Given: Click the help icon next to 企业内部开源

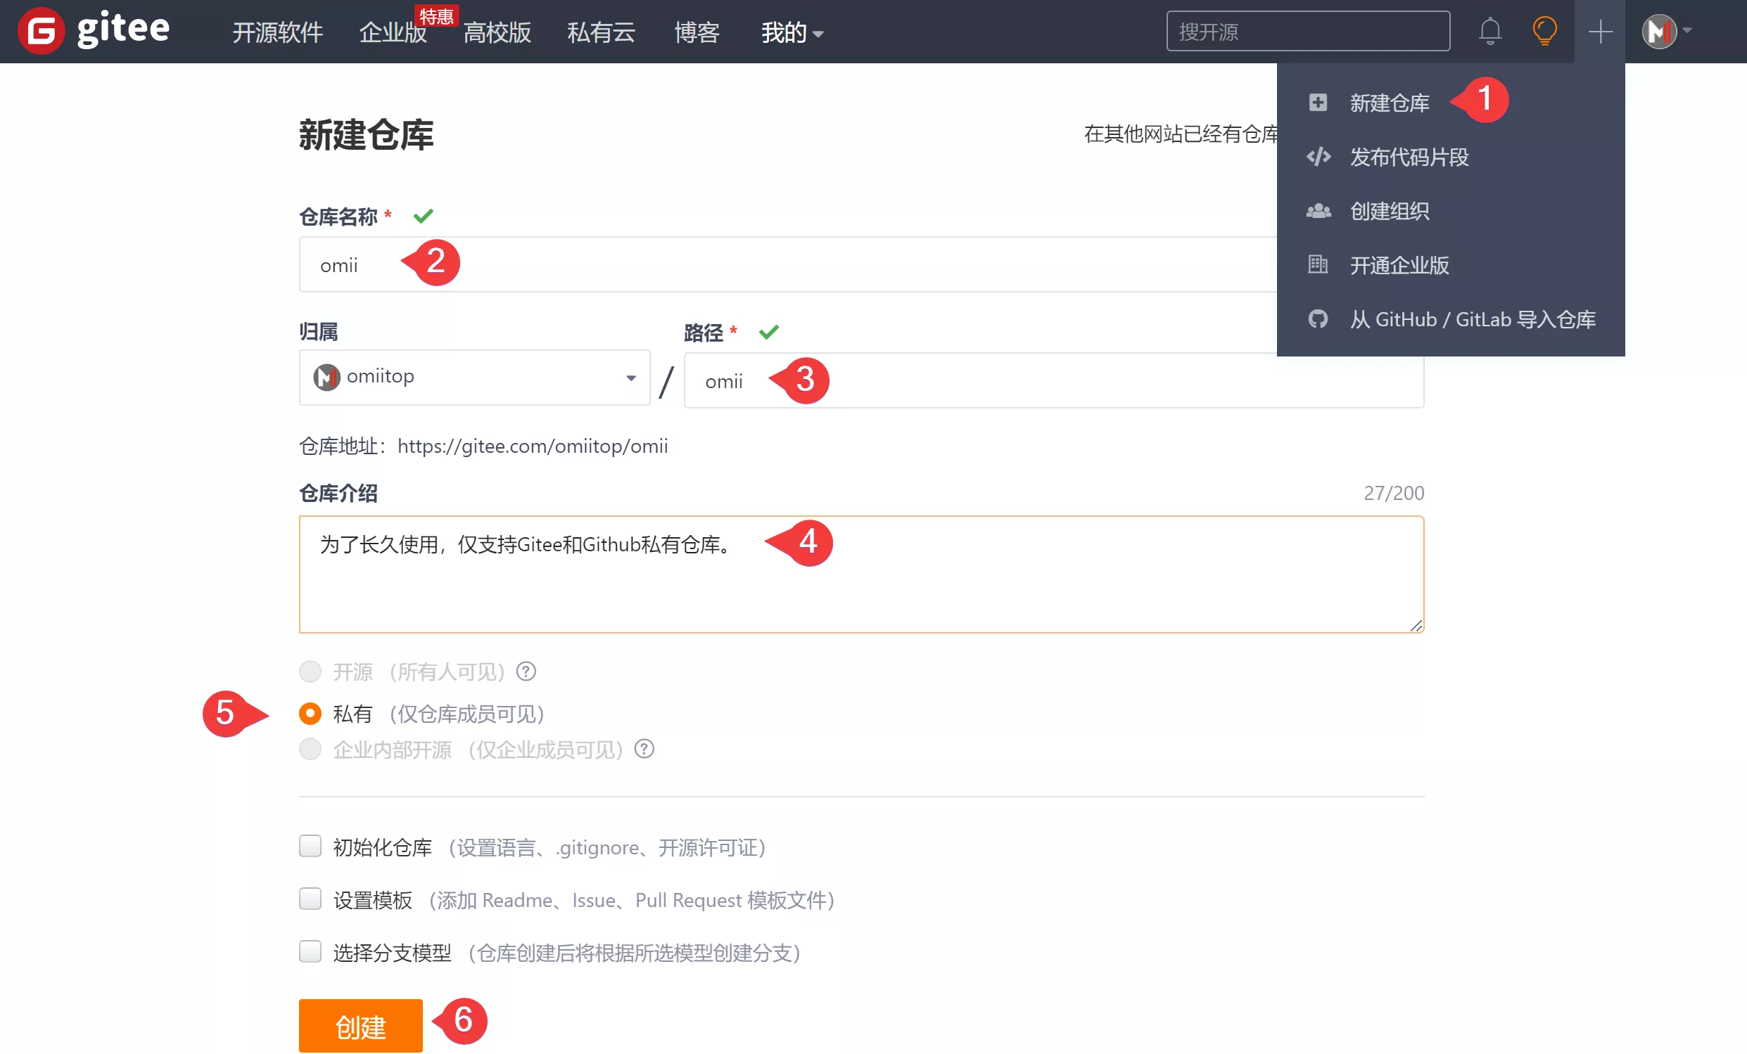Looking at the screenshot, I should point(644,750).
